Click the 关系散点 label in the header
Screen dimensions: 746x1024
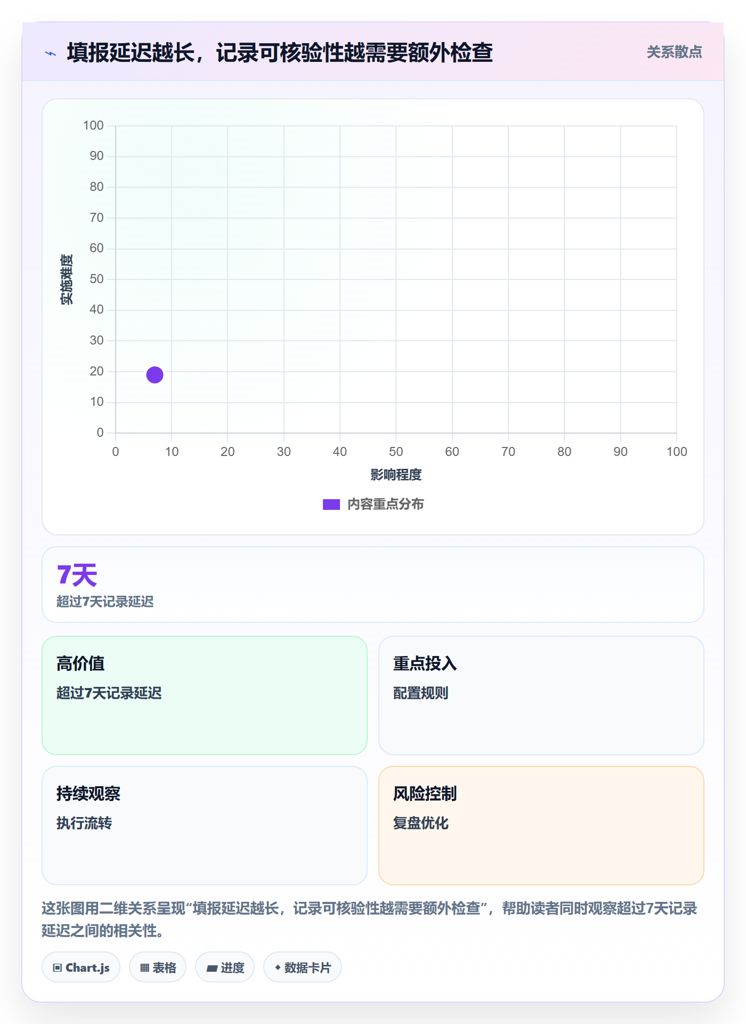point(674,52)
